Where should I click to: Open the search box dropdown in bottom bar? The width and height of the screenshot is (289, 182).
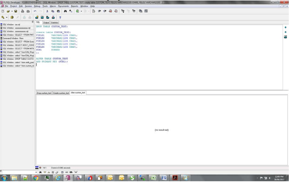(x=36, y=172)
